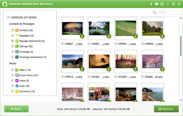The width and height of the screenshot is (183, 116).
Task: Open the menu list icon in title bar
Action: pyautogui.click(x=162, y=4)
